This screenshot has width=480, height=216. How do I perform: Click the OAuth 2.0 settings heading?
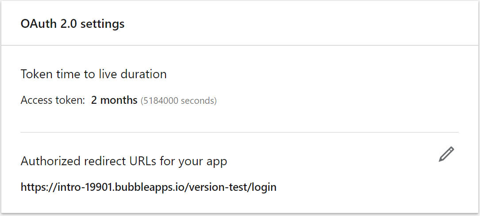click(x=73, y=23)
